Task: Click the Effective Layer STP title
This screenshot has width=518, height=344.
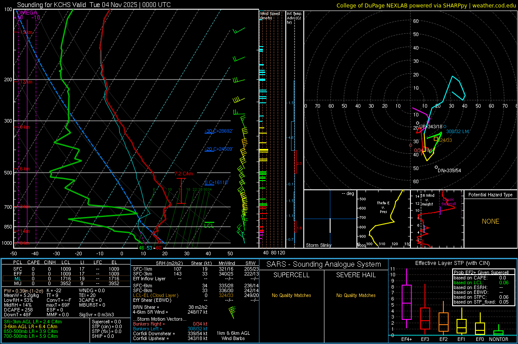Action: click(452, 263)
